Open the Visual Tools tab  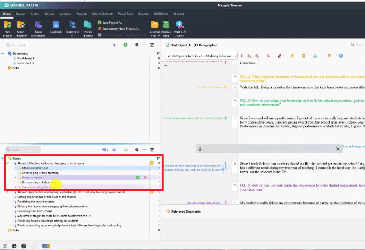click(x=125, y=14)
